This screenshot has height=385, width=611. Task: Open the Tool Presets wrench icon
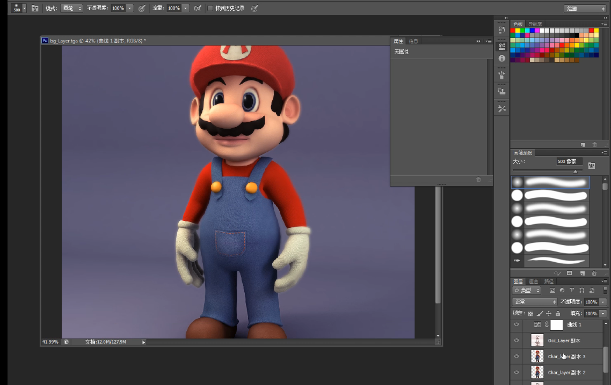[x=502, y=108]
